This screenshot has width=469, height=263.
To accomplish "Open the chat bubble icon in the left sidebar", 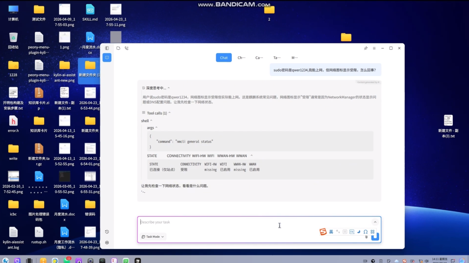I will pyautogui.click(x=107, y=57).
